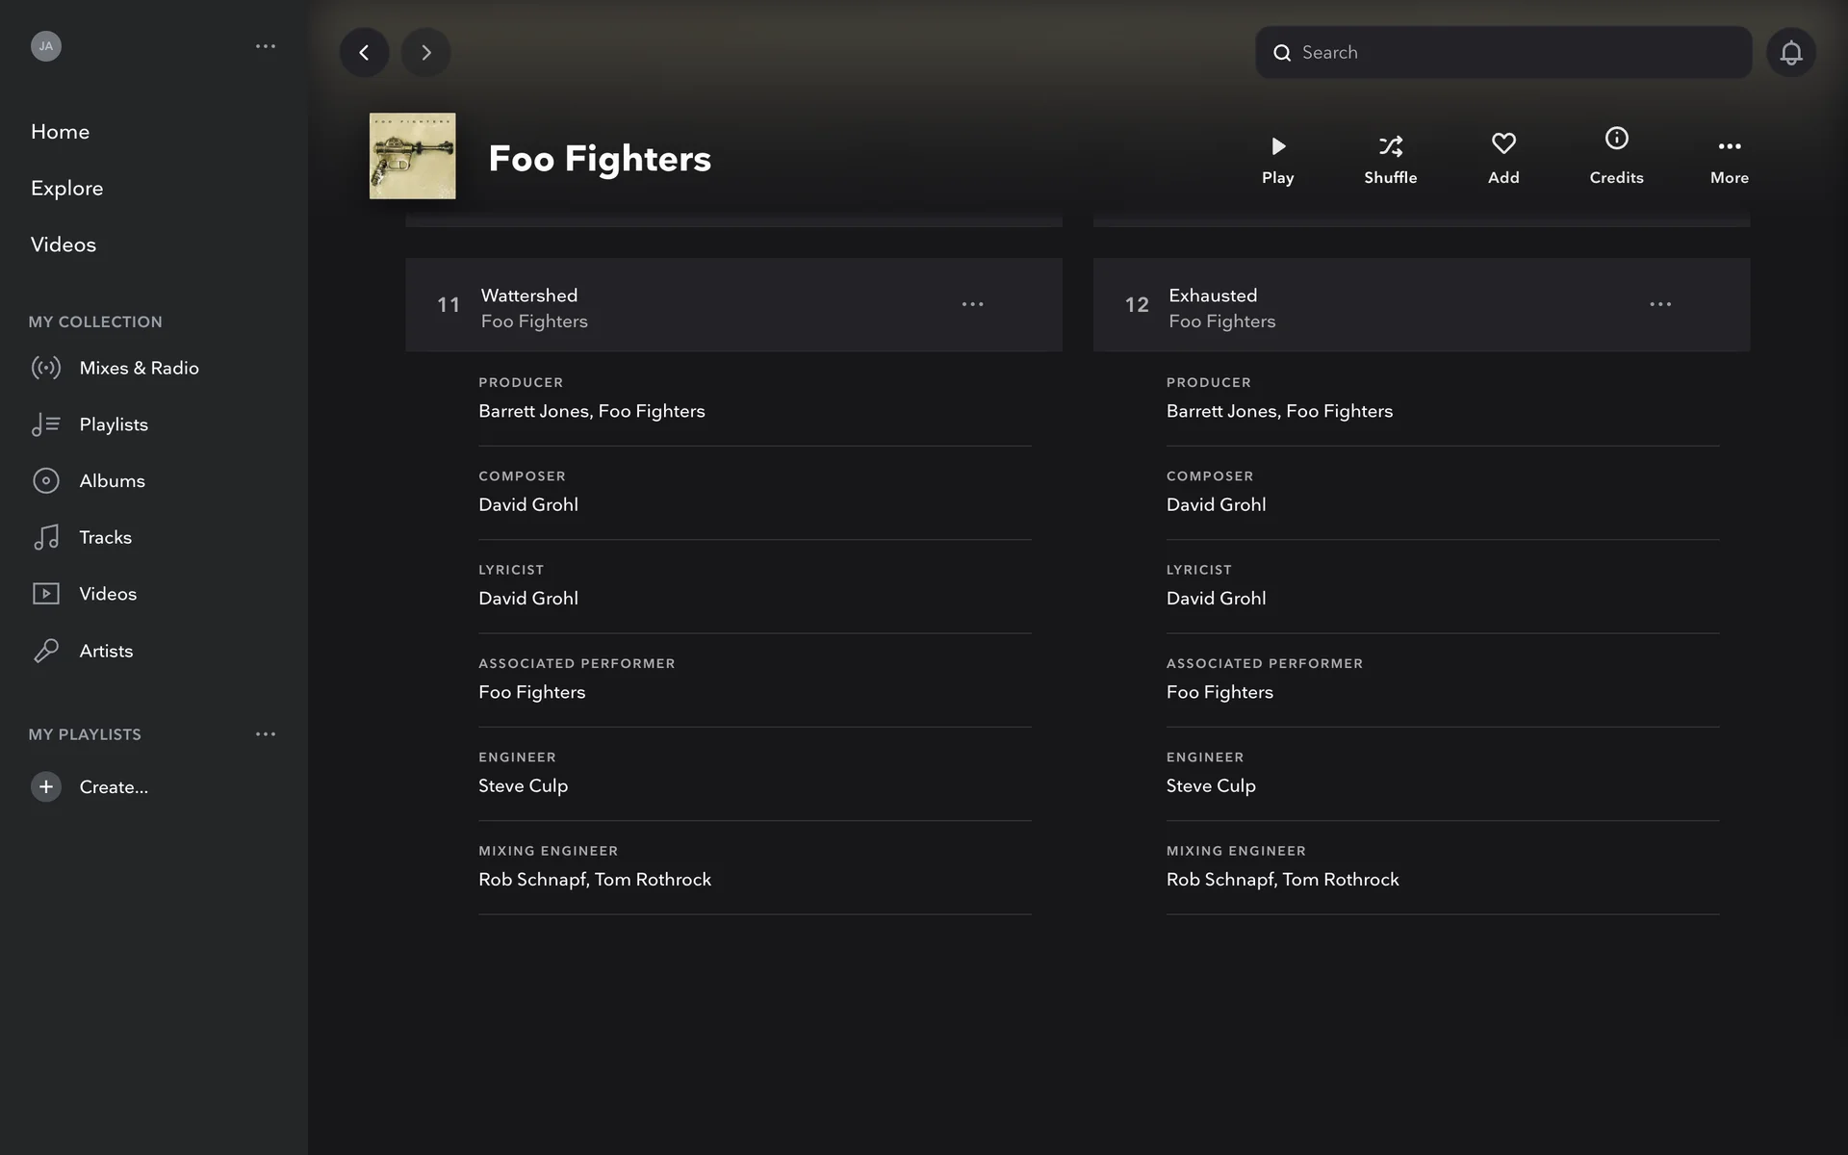Play the Foo Fighters album
This screenshot has width=1848, height=1155.
pos(1277,158)
